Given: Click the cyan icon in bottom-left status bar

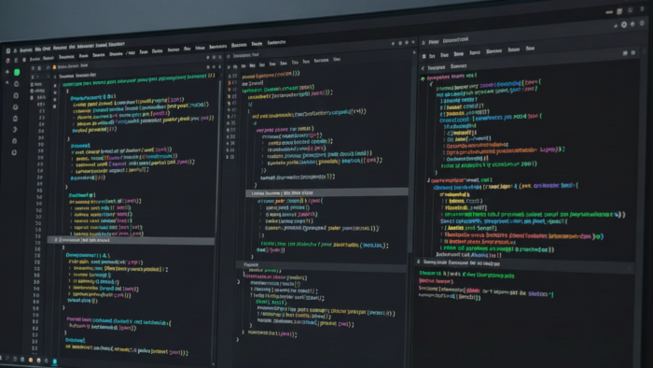Looking at the screenshot, I should [x=54, y=361].
